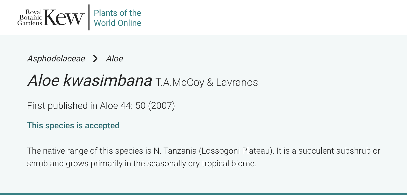Click the Aloe kwasimbana species heading
Viewport: 407px width, 195px height.
pos(90,81)
